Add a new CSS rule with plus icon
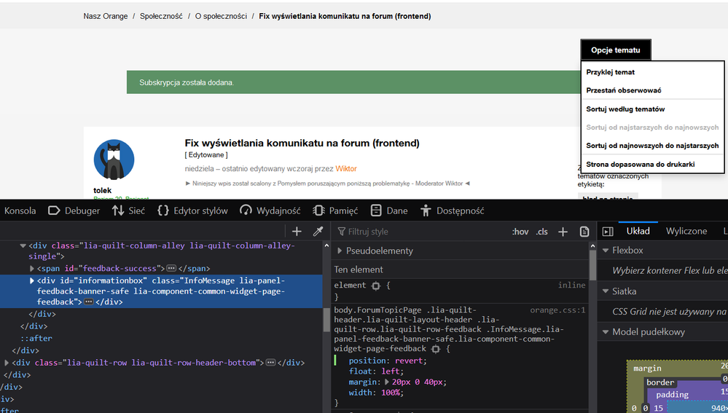728x413 pixels. (x=563, y=232)
